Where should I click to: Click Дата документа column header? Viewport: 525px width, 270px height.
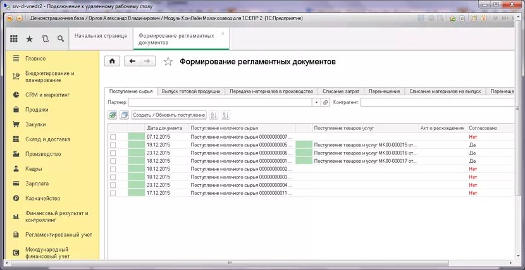(167, 128)
